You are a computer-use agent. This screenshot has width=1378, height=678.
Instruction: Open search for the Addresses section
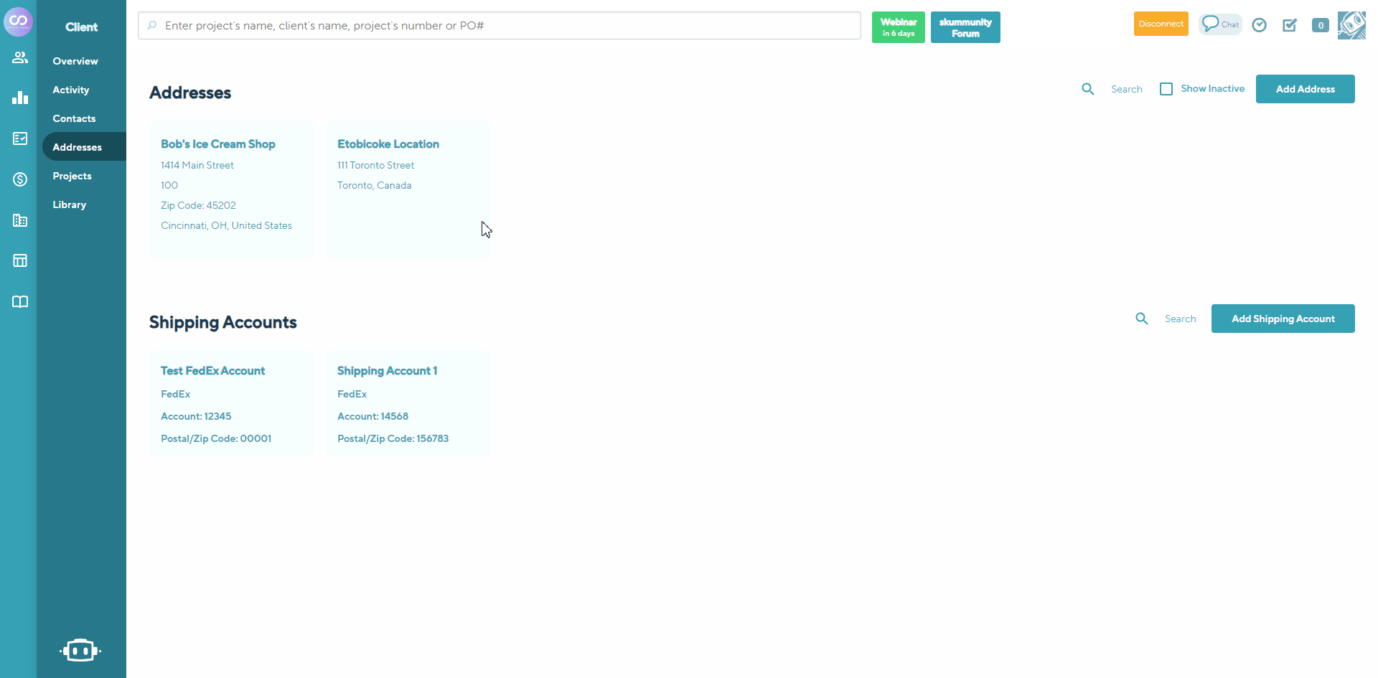coord(1088,88)
